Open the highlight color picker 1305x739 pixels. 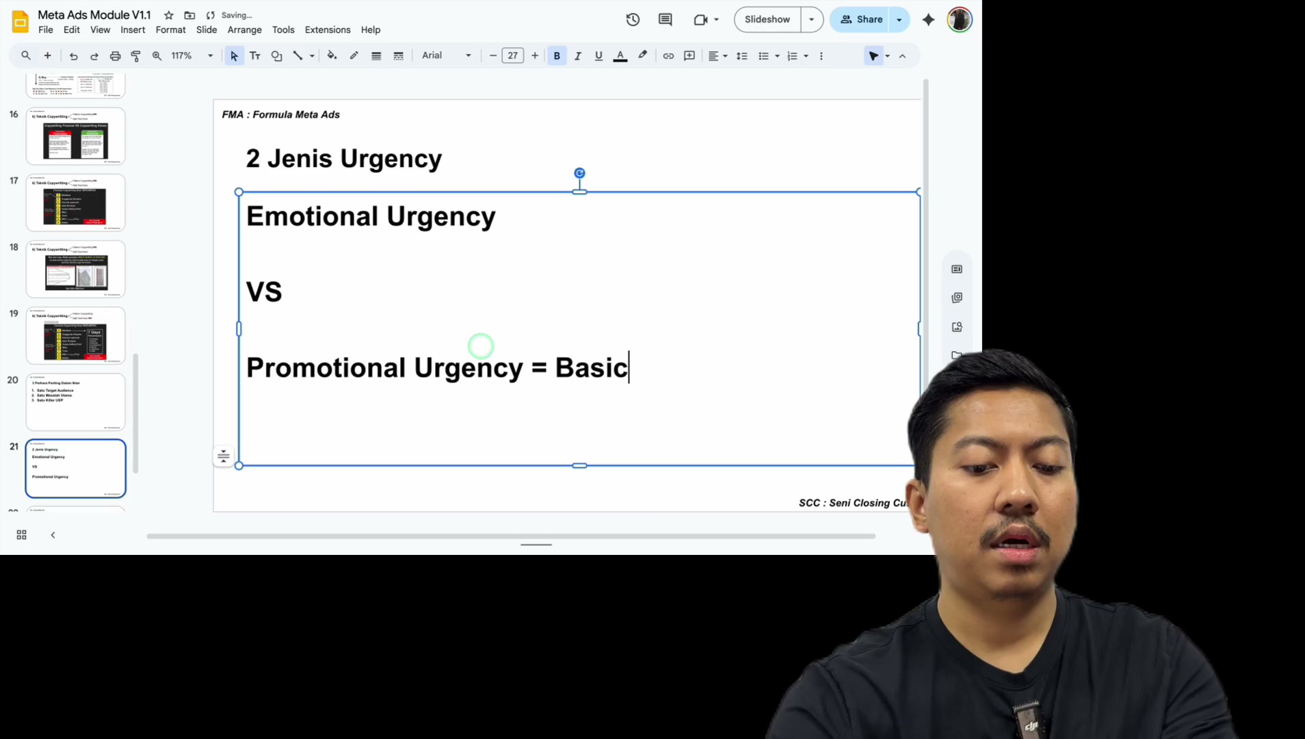tap(642, 56)
